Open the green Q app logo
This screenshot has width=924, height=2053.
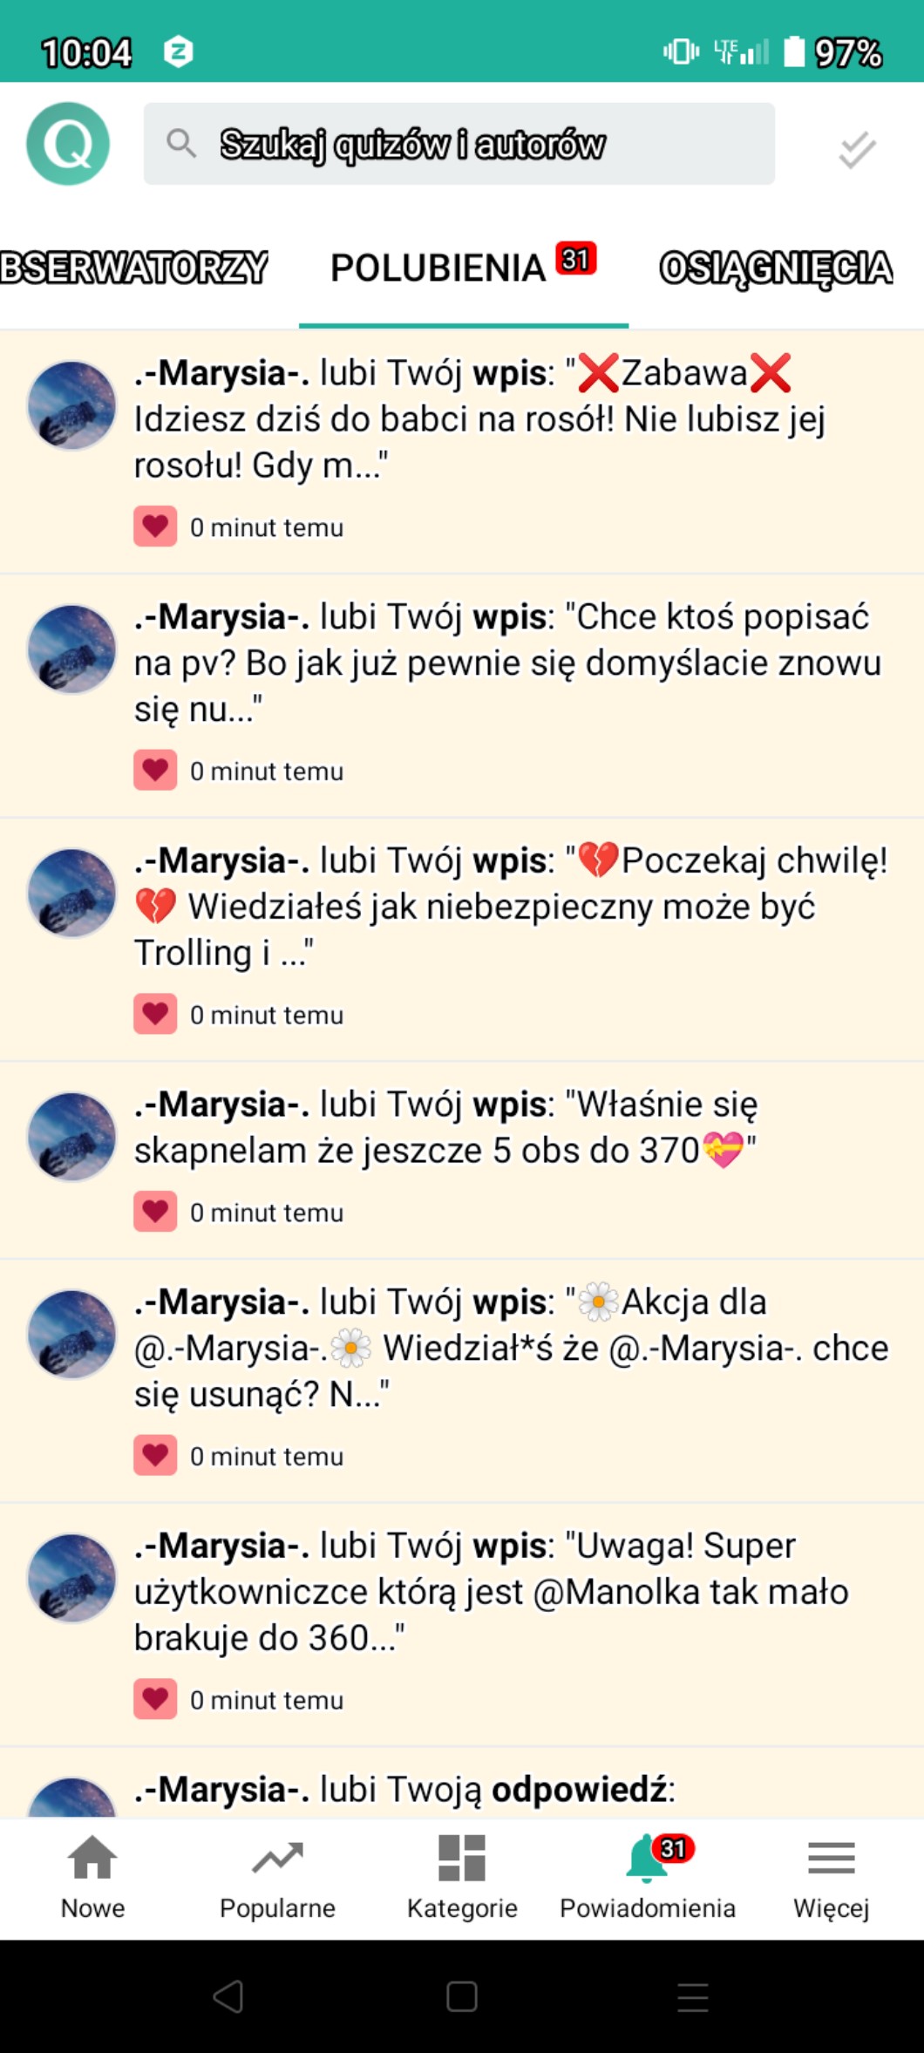(x=68, y=144)
